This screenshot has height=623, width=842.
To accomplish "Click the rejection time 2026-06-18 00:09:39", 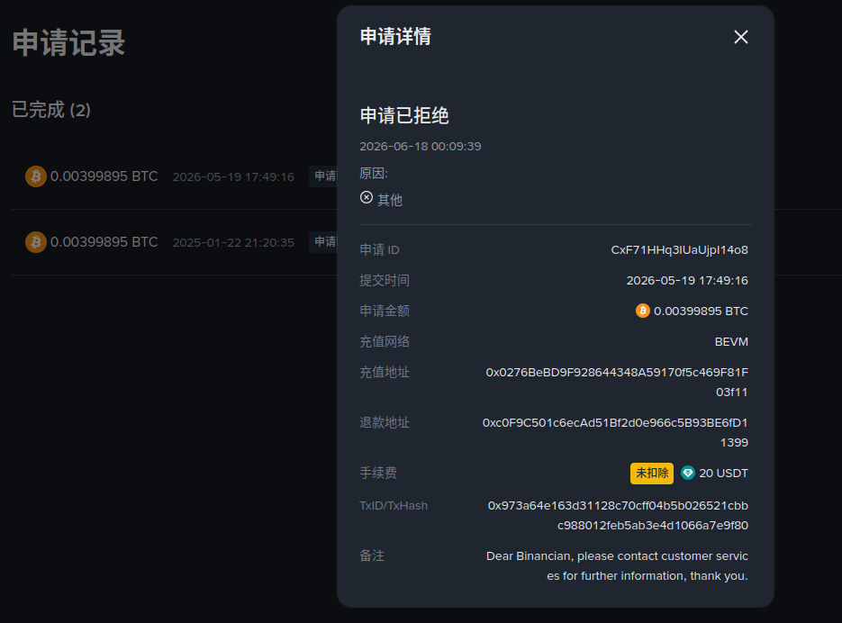I will click(421, 146).
